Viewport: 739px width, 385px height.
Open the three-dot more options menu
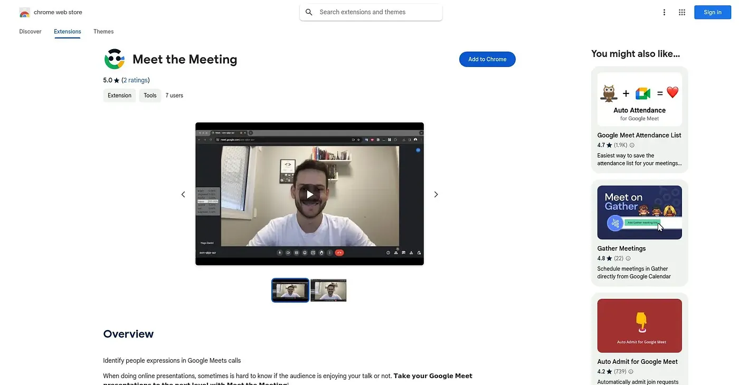pyautogui.click(x=664, y=12)
